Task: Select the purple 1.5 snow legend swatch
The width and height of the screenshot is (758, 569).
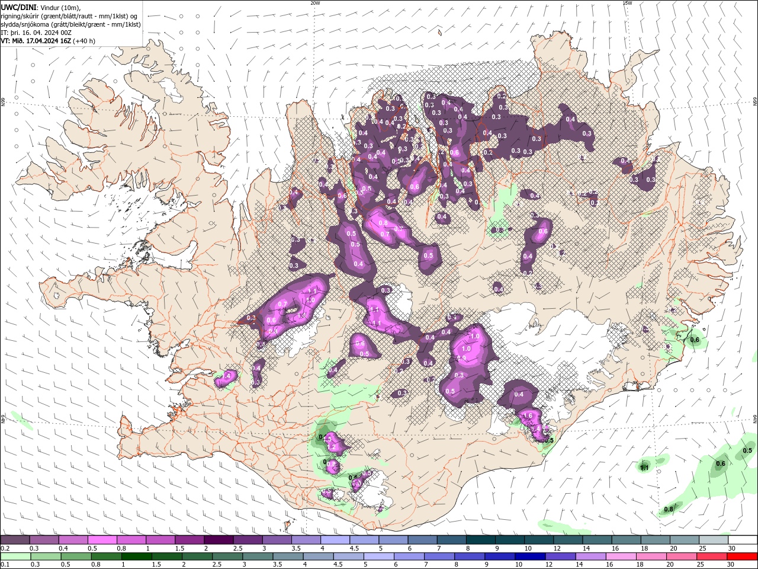Action: click(189, 540)
